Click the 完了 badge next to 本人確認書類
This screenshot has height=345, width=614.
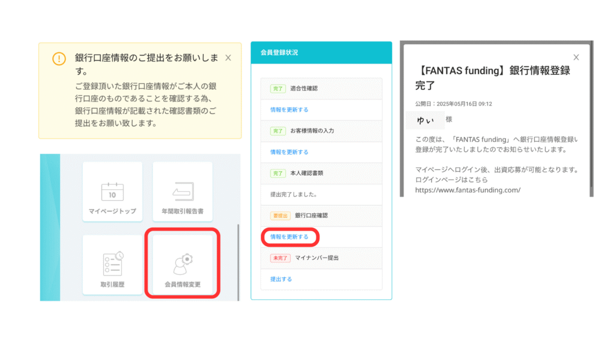pos(278,173)
